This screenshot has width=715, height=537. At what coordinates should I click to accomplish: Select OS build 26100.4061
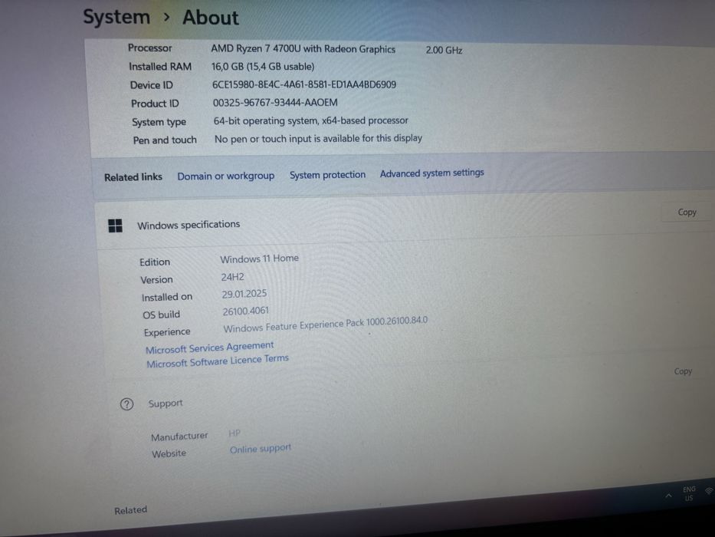246,311
